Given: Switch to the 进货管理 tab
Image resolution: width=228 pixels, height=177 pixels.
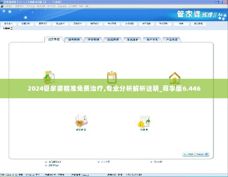Looking at the screenshot, I should pos(54,39).
